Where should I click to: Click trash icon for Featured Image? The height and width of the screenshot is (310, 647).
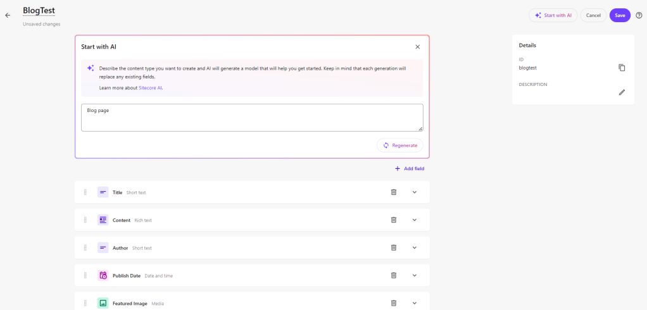(393, 303)
